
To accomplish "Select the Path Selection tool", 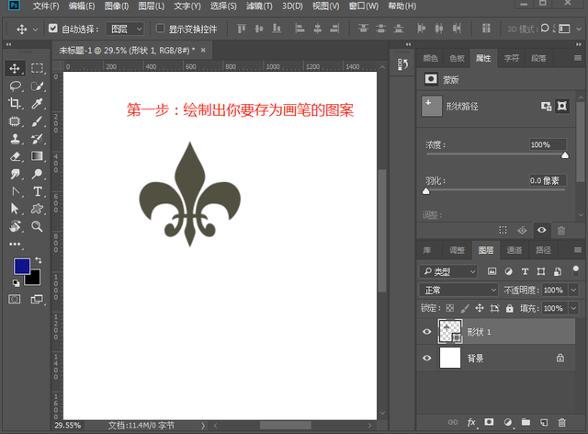I will click(15, 209).
